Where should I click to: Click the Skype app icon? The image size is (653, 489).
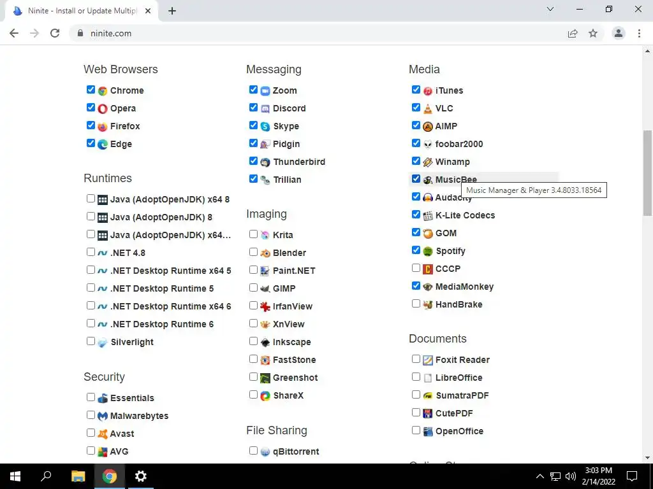(x=265, y=127)
